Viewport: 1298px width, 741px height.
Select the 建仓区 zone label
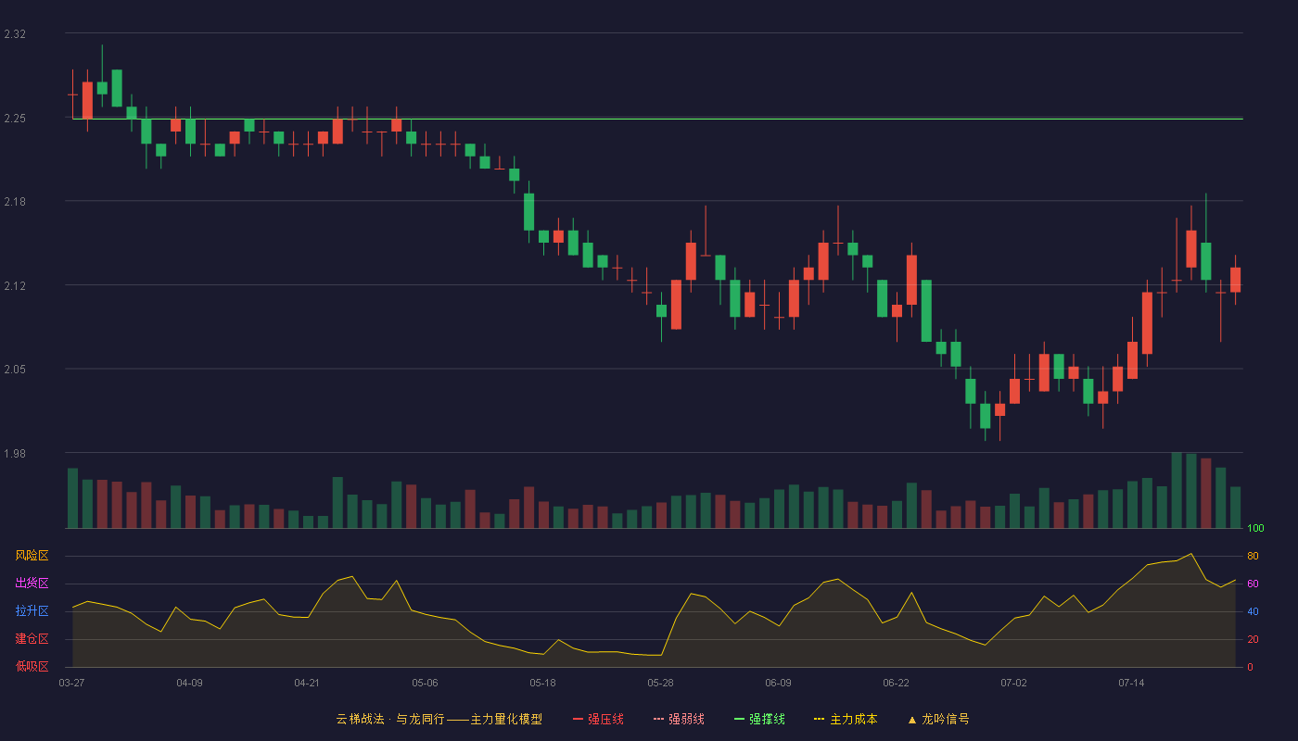click(x=32, y=639)
